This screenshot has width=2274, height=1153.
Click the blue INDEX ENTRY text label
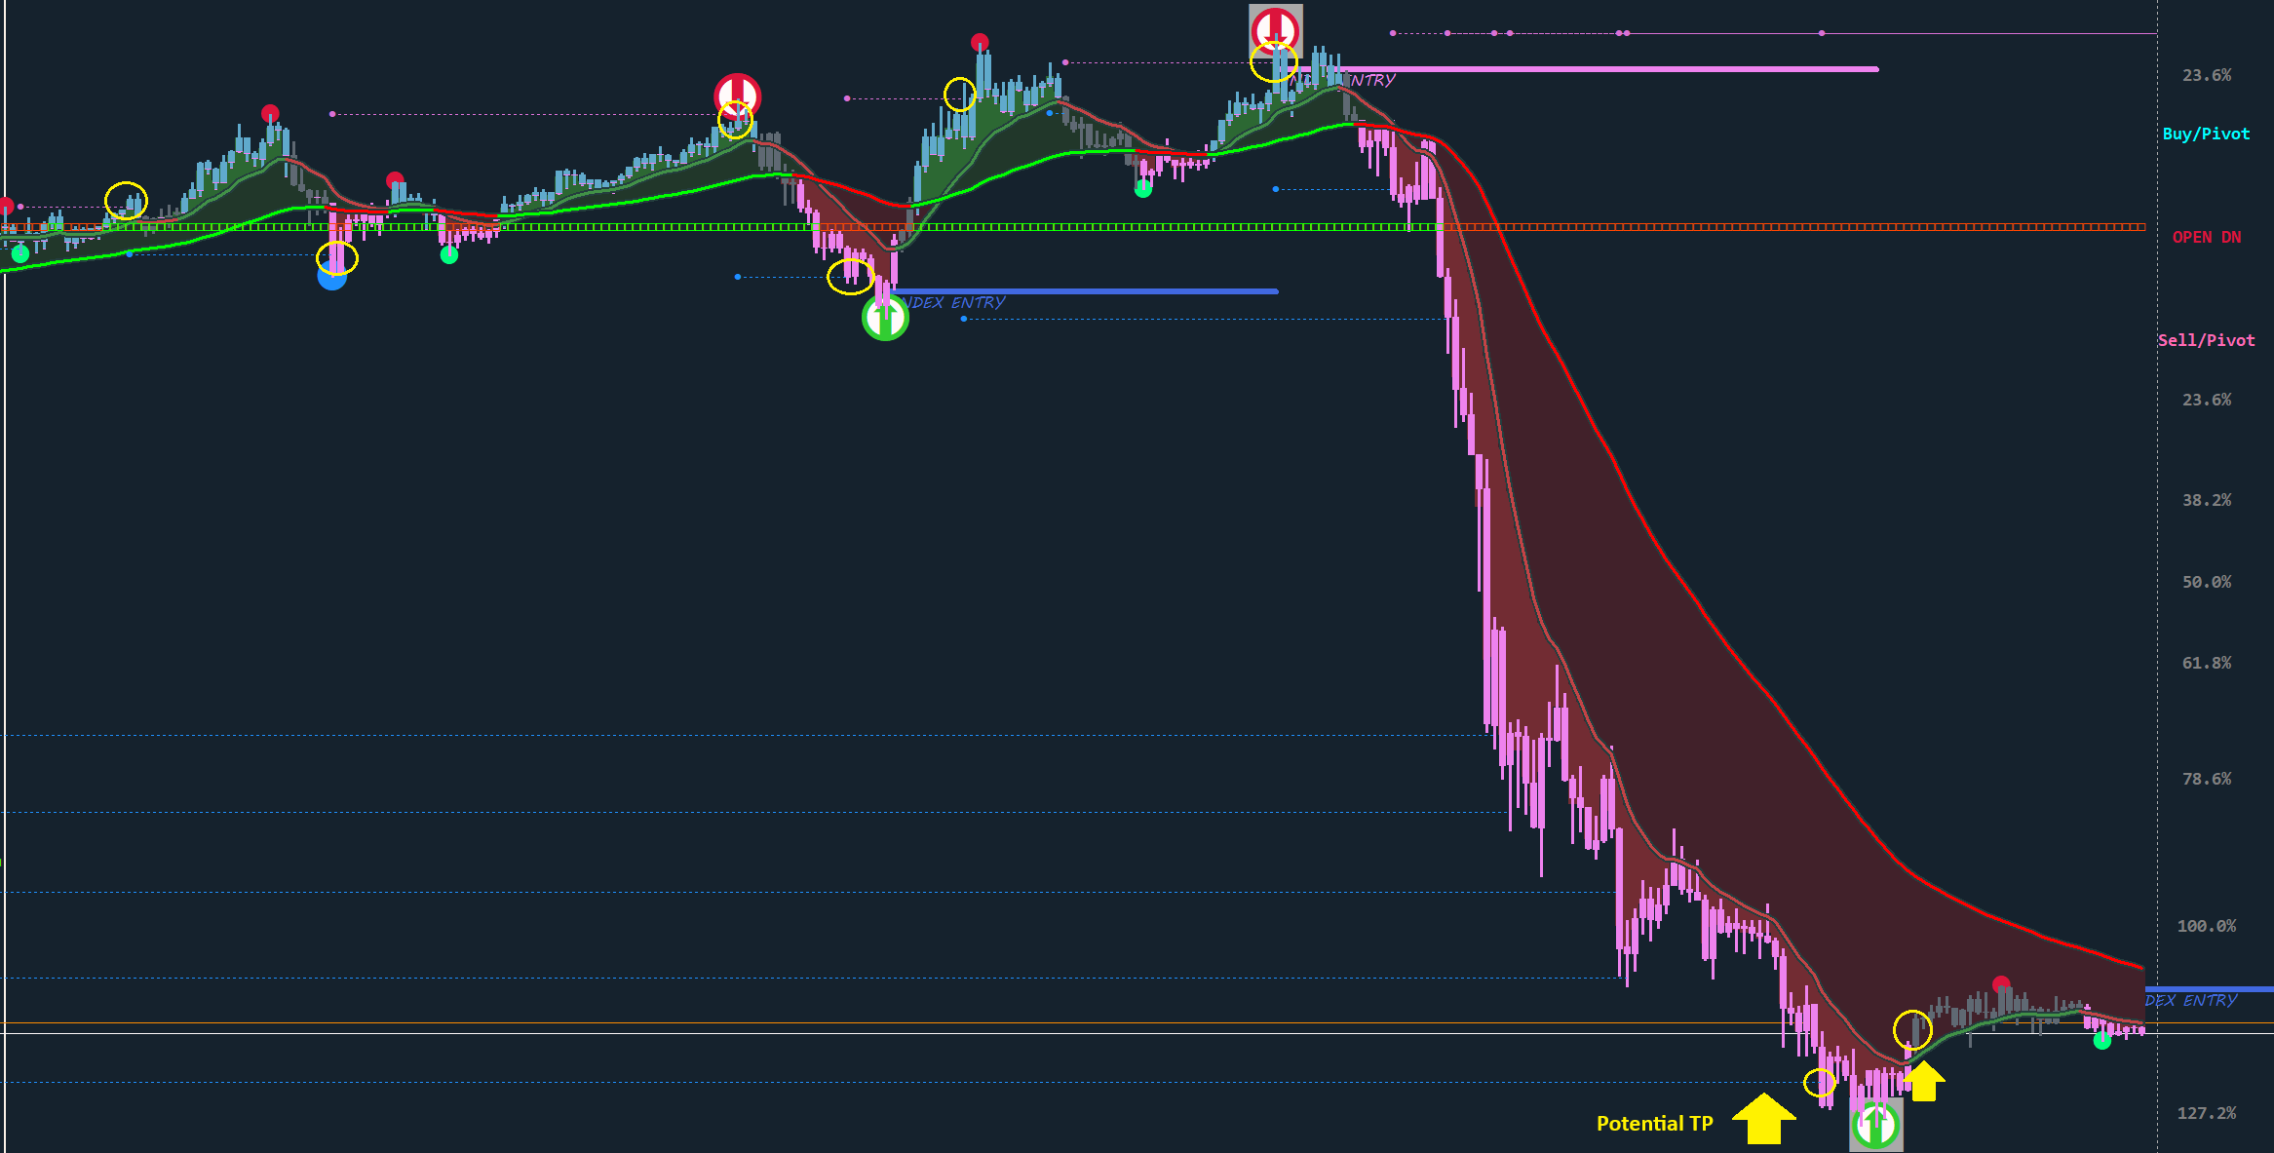[955, 303]
